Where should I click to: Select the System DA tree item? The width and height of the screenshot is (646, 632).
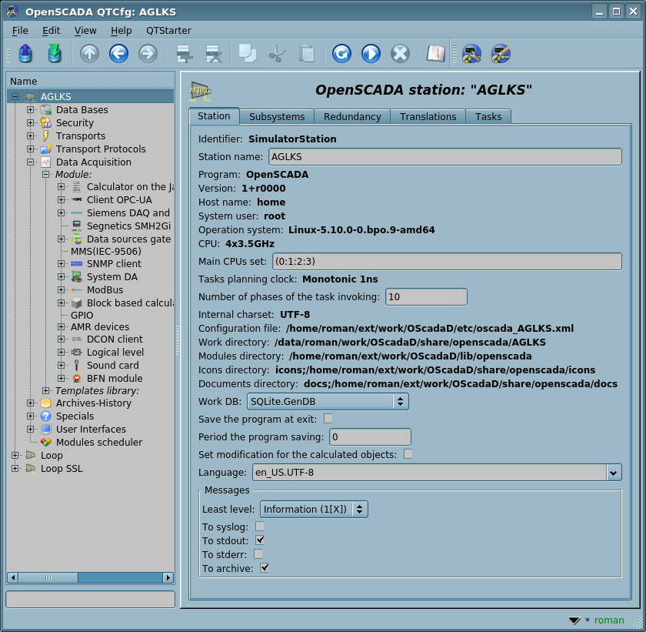tap(112, 277)
